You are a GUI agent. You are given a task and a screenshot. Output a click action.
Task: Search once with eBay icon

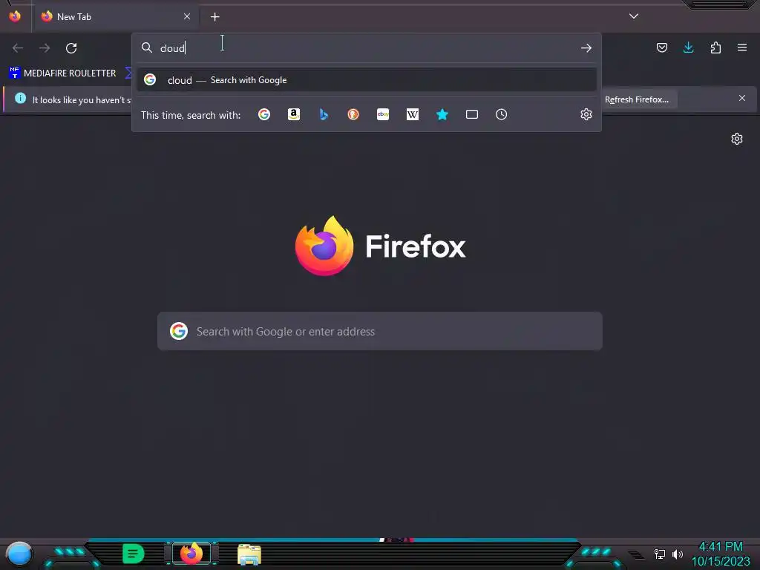pos(383,114)
